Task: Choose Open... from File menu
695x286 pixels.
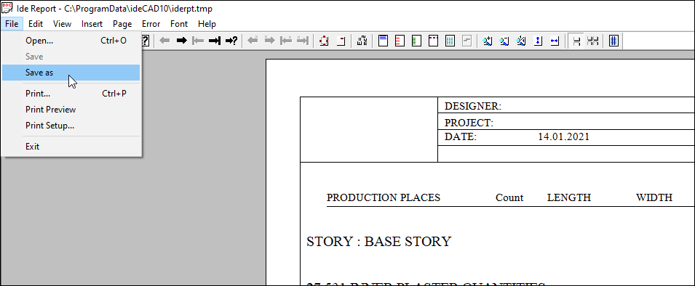Action: 71,41
